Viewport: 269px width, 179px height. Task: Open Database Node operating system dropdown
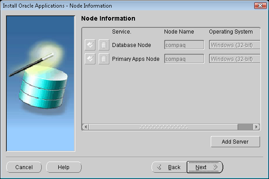[234, 45]
